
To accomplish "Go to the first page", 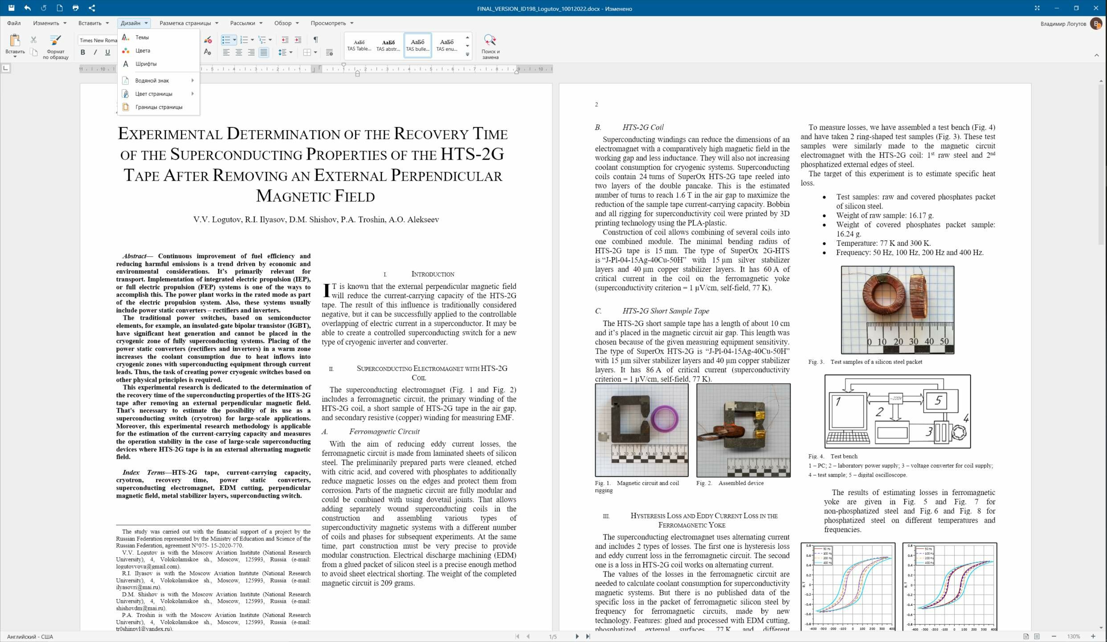I will click(517, 636).
